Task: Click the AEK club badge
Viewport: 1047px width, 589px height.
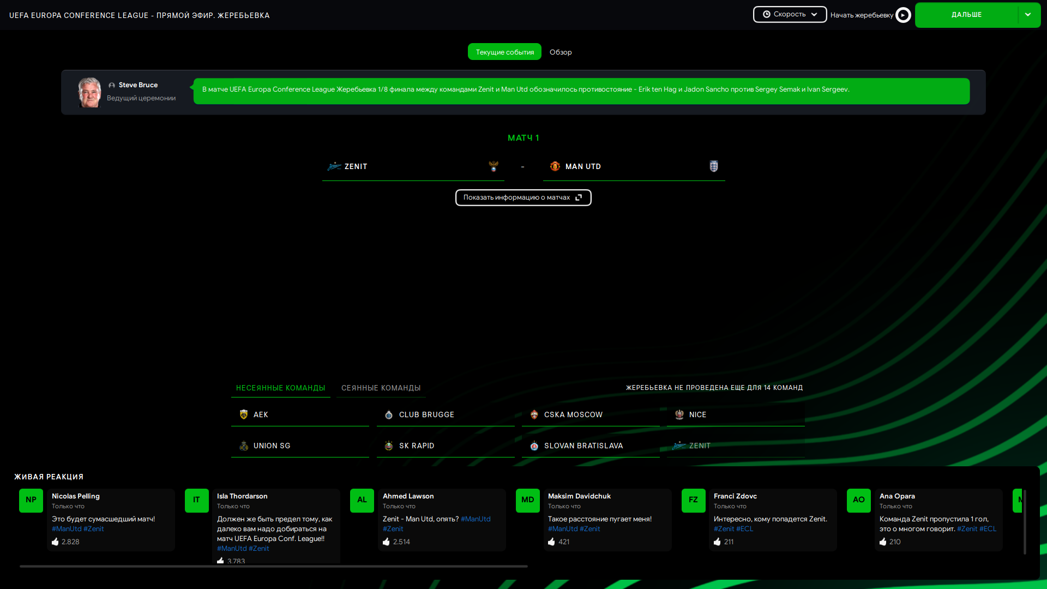Action: tap(244, 414)
